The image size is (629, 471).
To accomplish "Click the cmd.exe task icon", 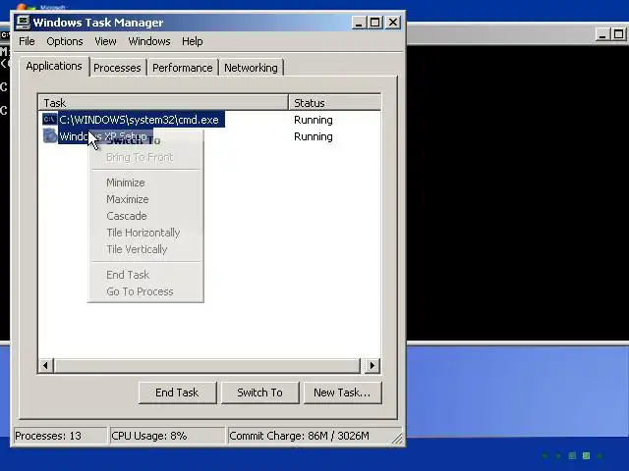I will tap(49, 120).
